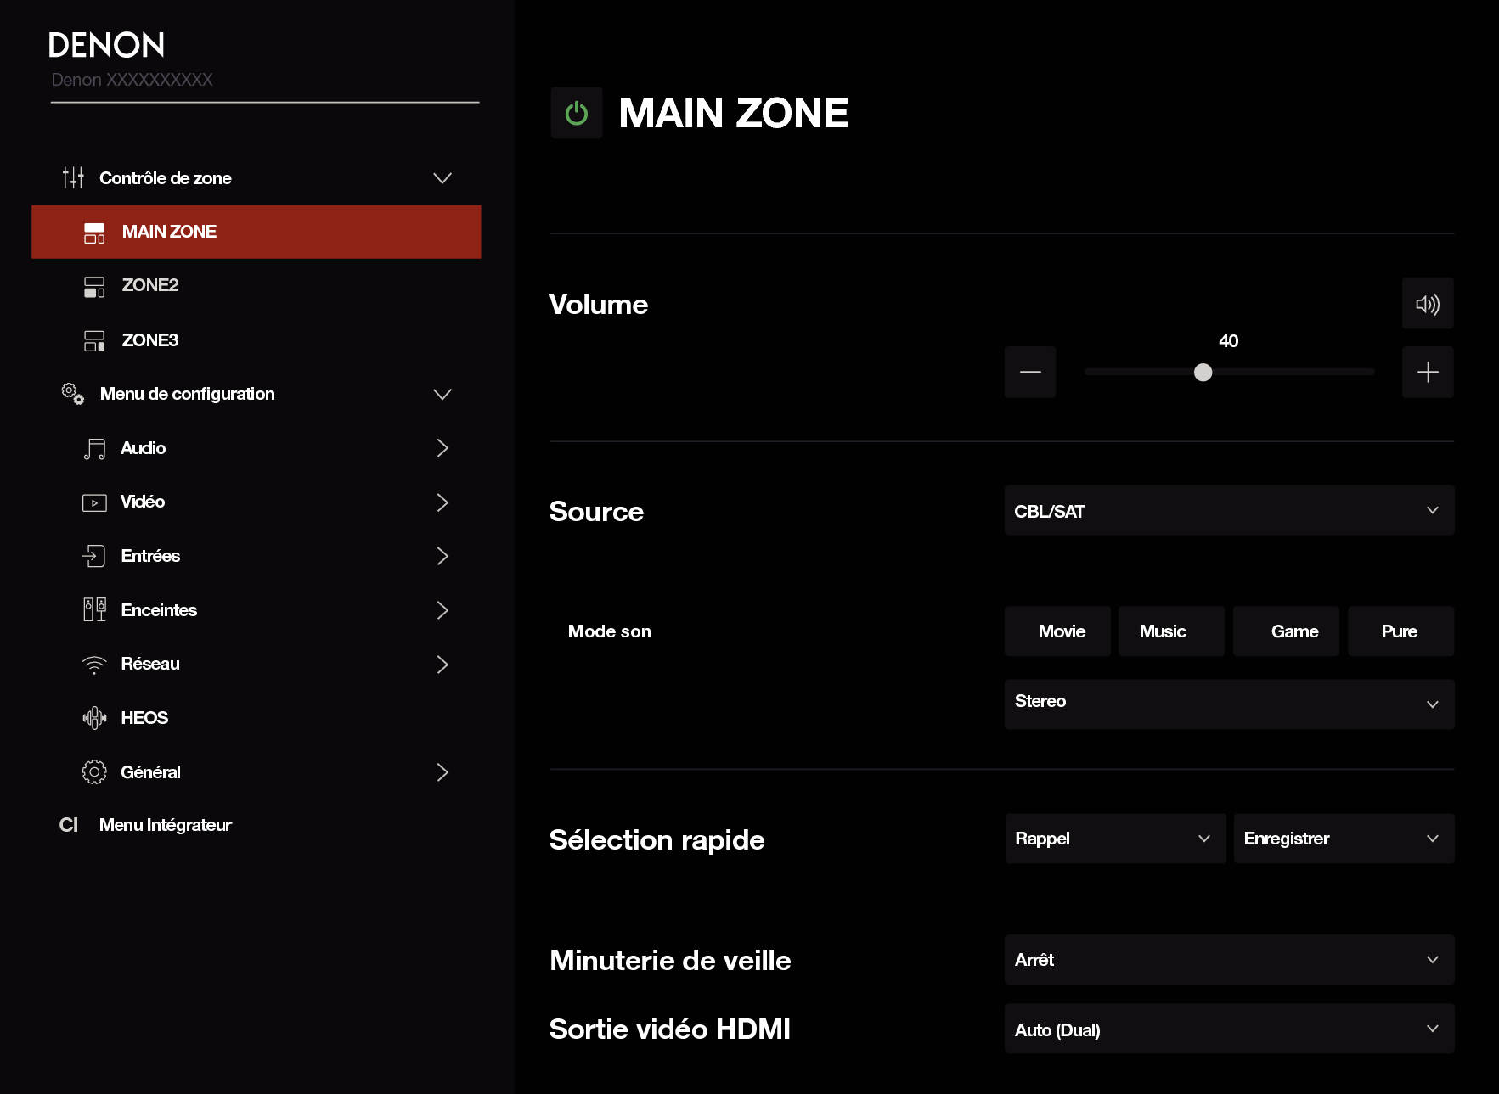Expand the Rappel quick select dropdown

pos(1114,839)
